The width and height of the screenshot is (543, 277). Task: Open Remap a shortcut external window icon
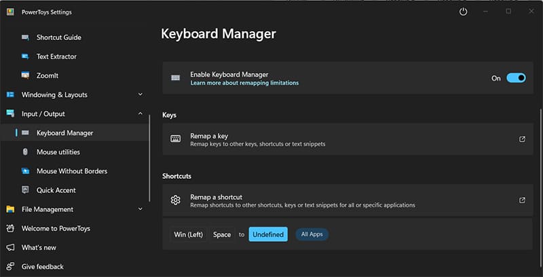pyautogui.click(x=522, y=200)
